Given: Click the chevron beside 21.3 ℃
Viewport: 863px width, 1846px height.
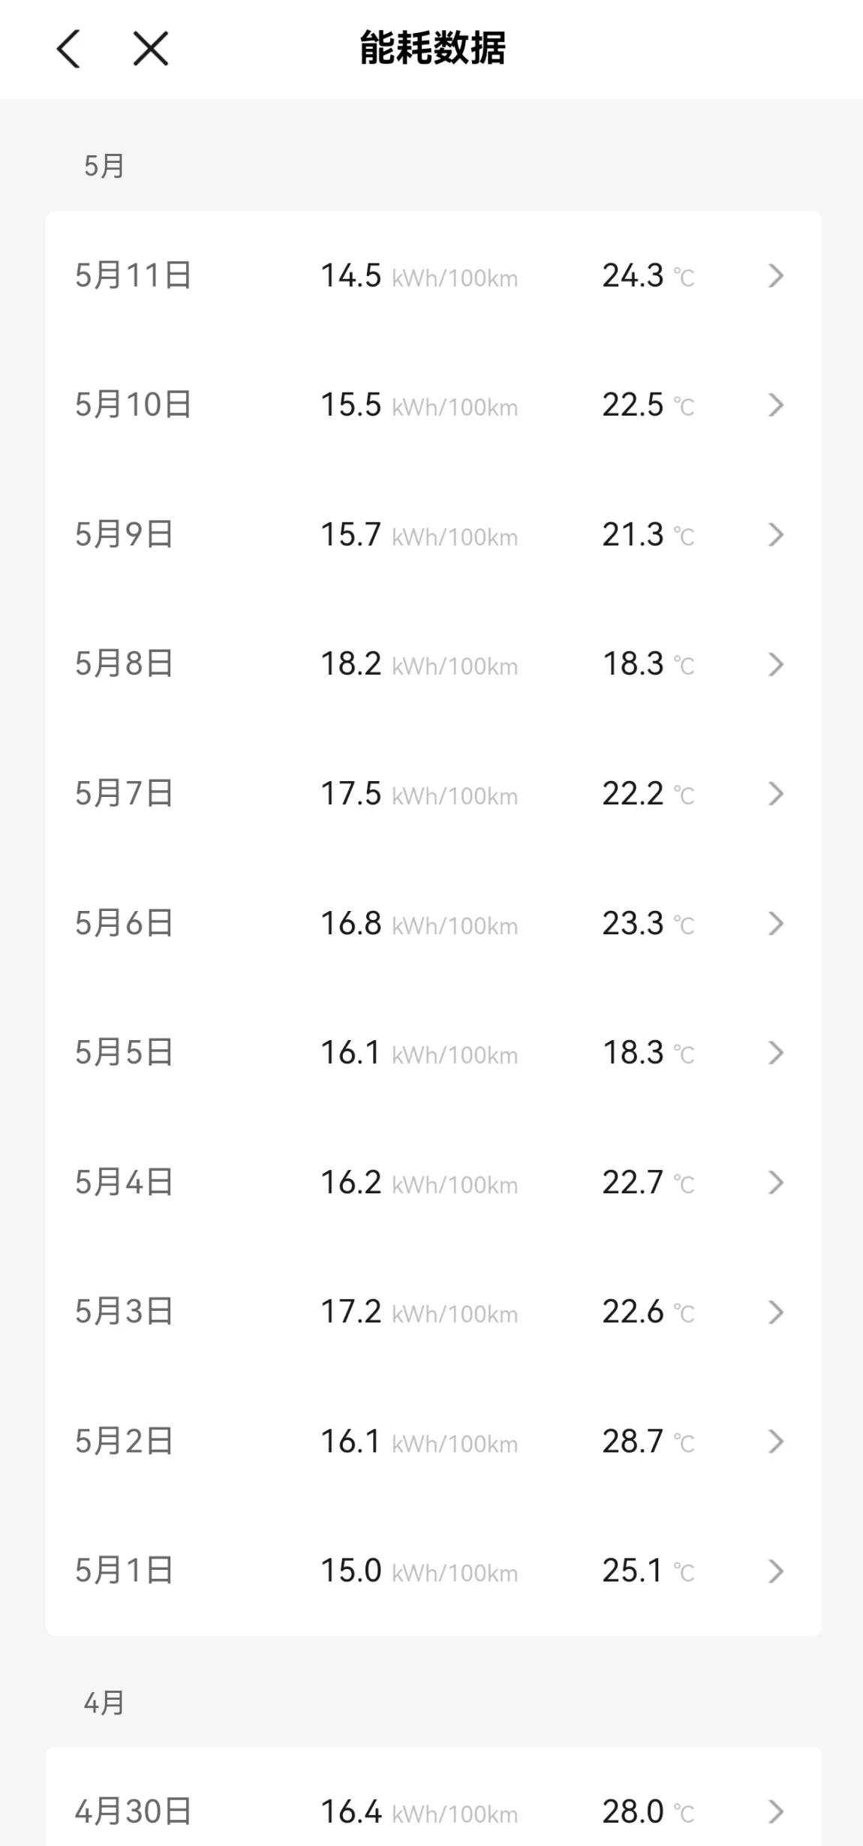Looking at the screenshot, I should 776,535.
